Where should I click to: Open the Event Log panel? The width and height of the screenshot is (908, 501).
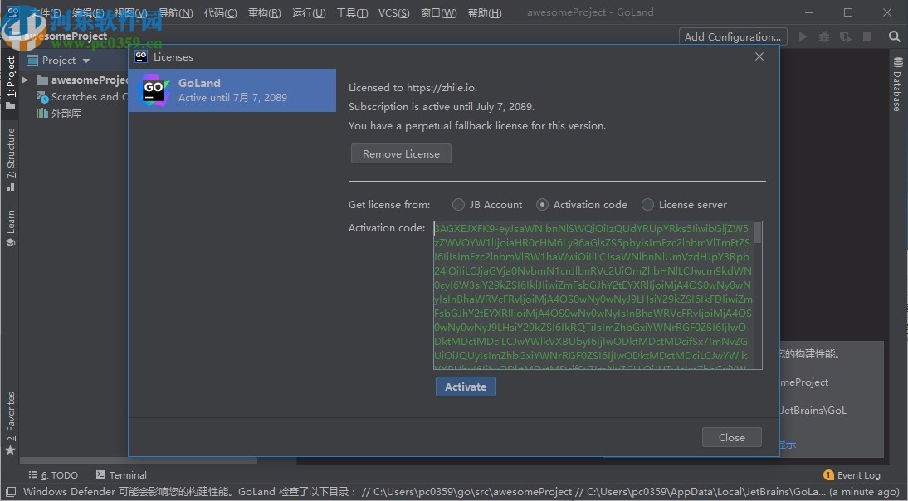(x=852, y=474)
